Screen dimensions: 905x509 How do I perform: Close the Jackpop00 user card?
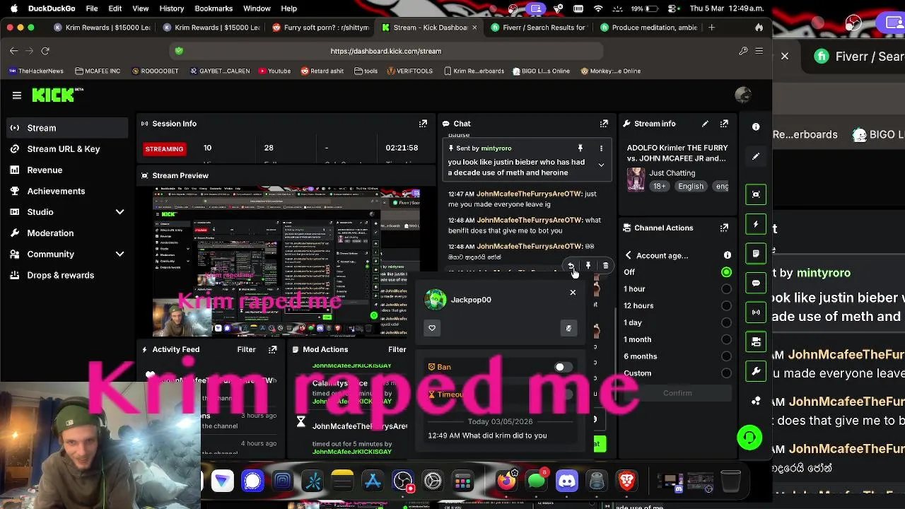573,292
